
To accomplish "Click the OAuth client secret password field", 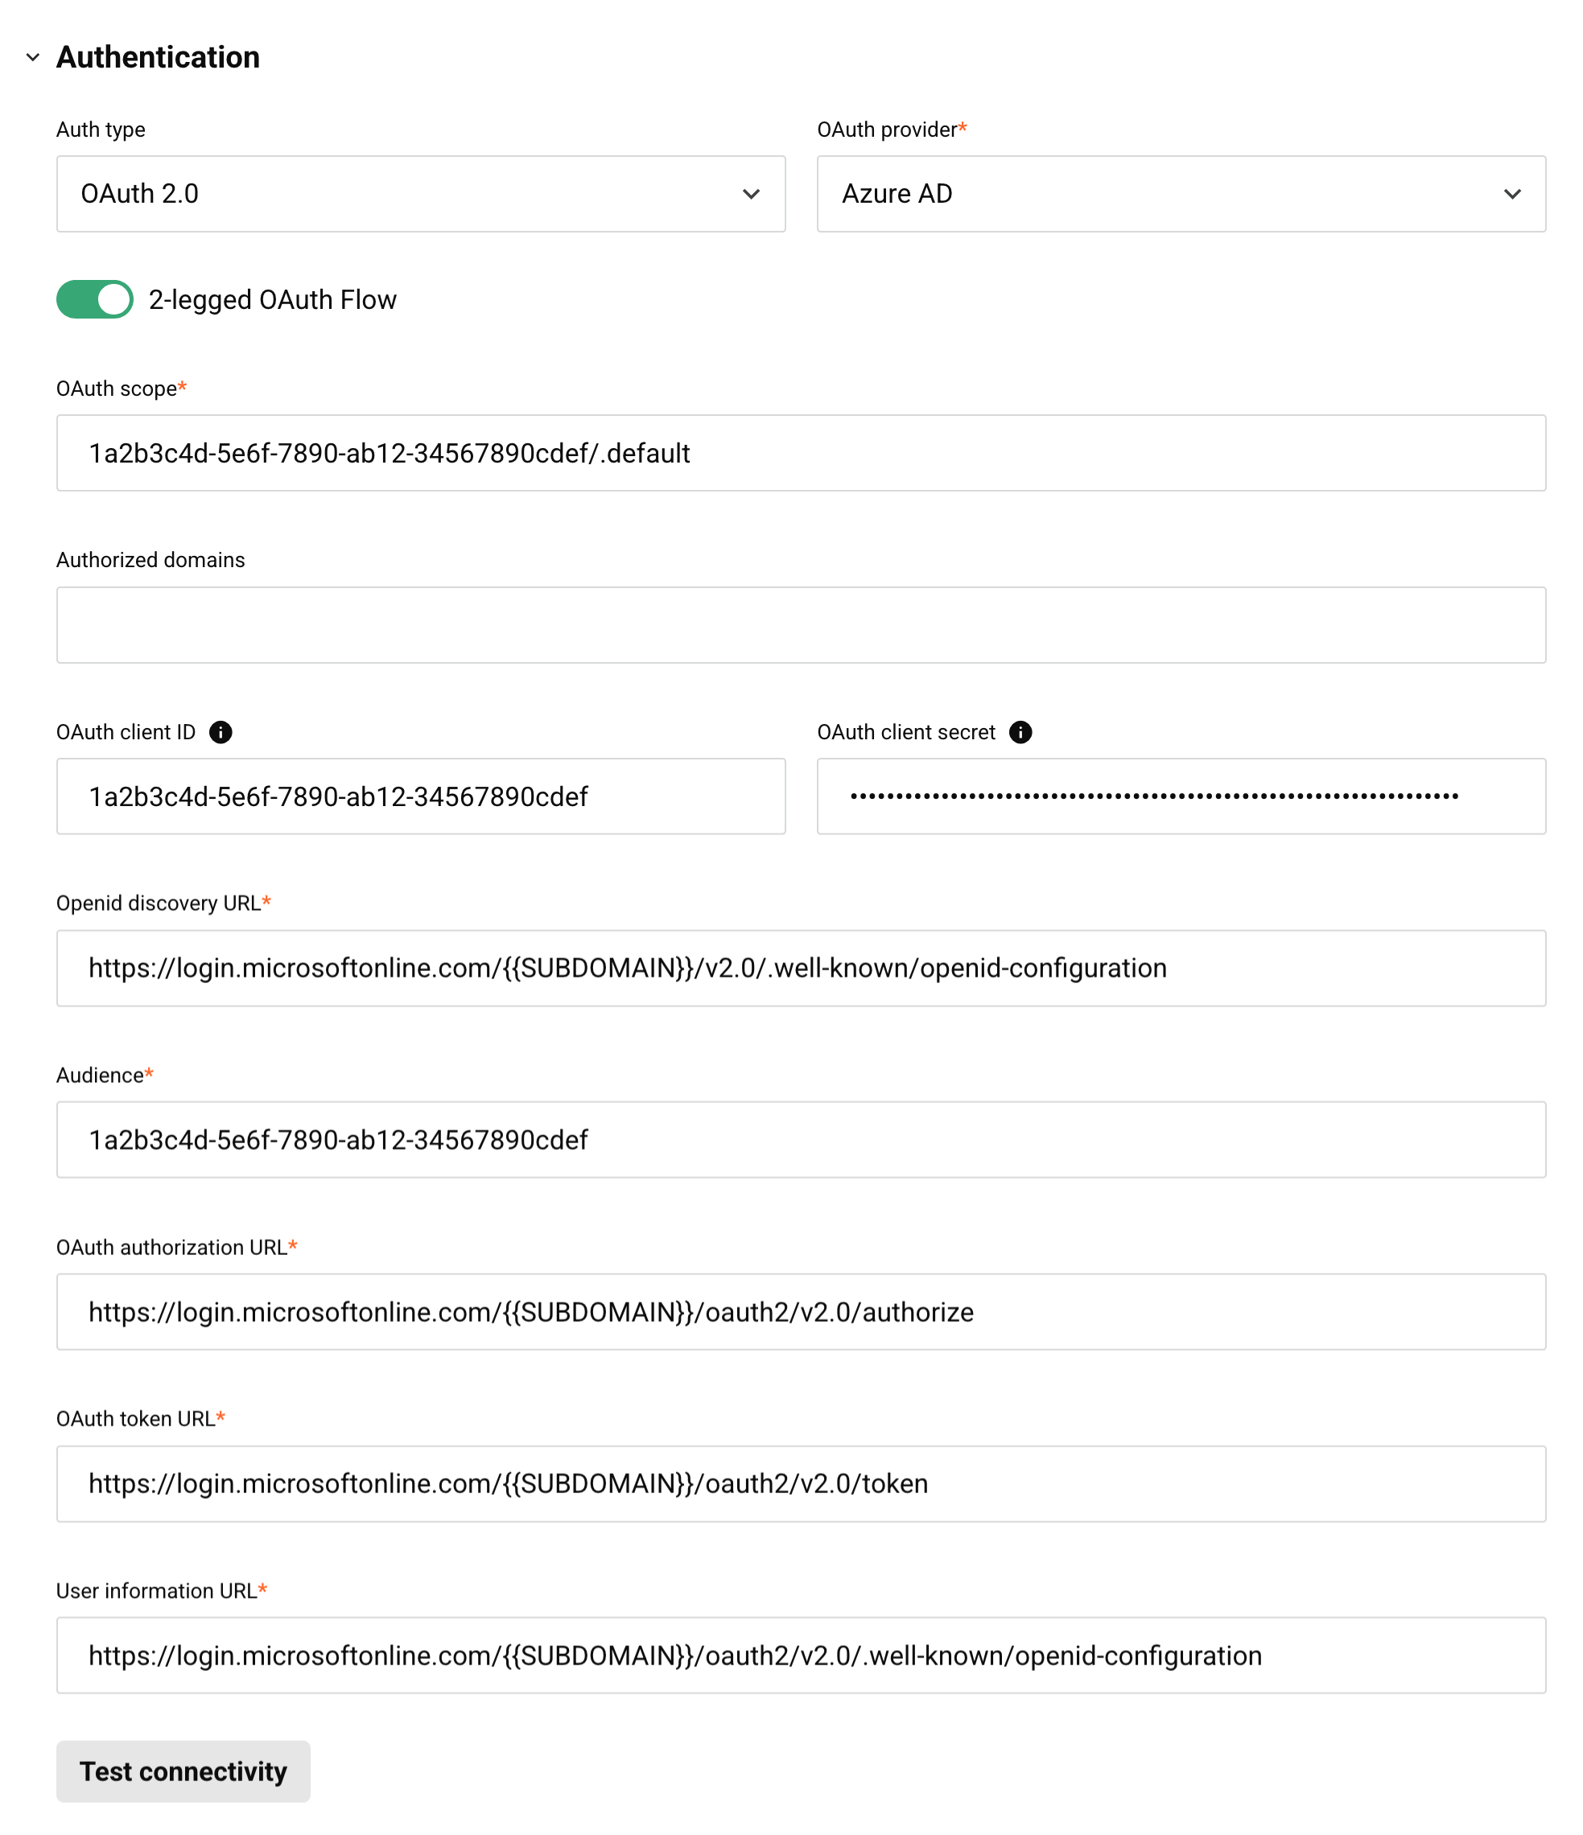I will pyautogui.click(x=1180, y=796).
